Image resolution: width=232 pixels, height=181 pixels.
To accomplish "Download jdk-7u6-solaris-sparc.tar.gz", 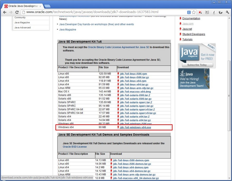I will [x=137, y=106].
